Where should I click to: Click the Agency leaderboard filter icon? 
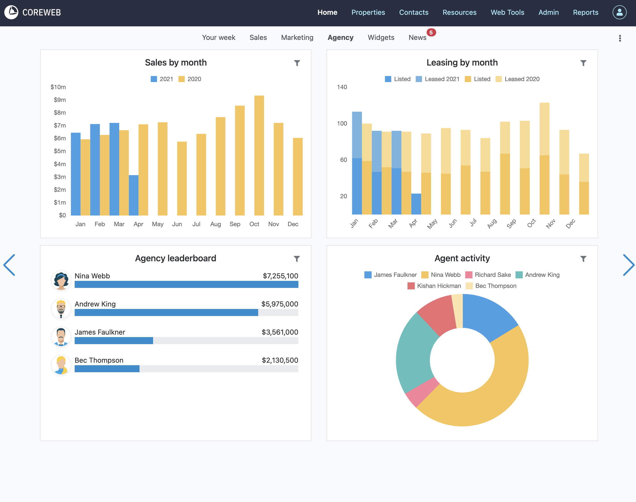point(297,259)
